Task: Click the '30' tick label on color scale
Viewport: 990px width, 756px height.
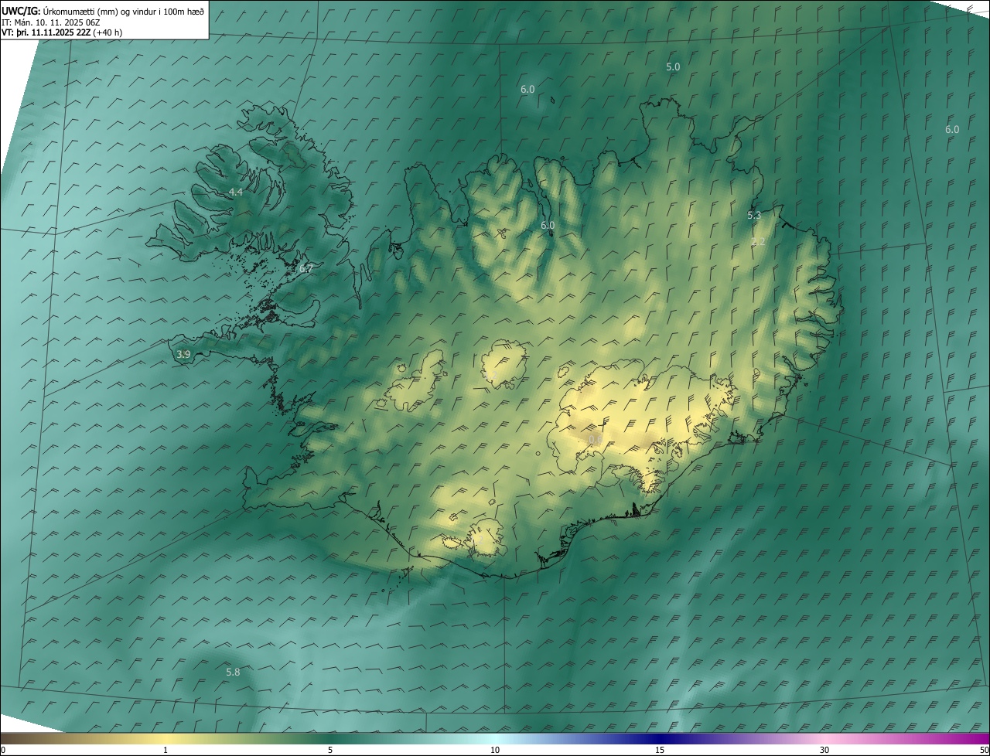Action: pyautogui.click(x=824, y=750)
